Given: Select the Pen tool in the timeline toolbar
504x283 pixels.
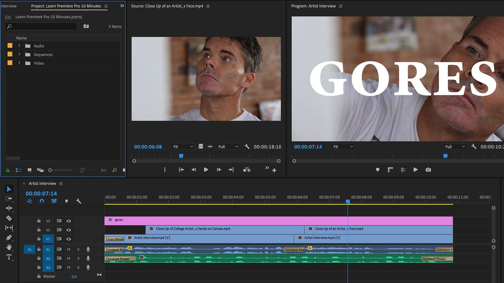Looking at the screenshot, I should pyautogui.click(x=9, y=237).
